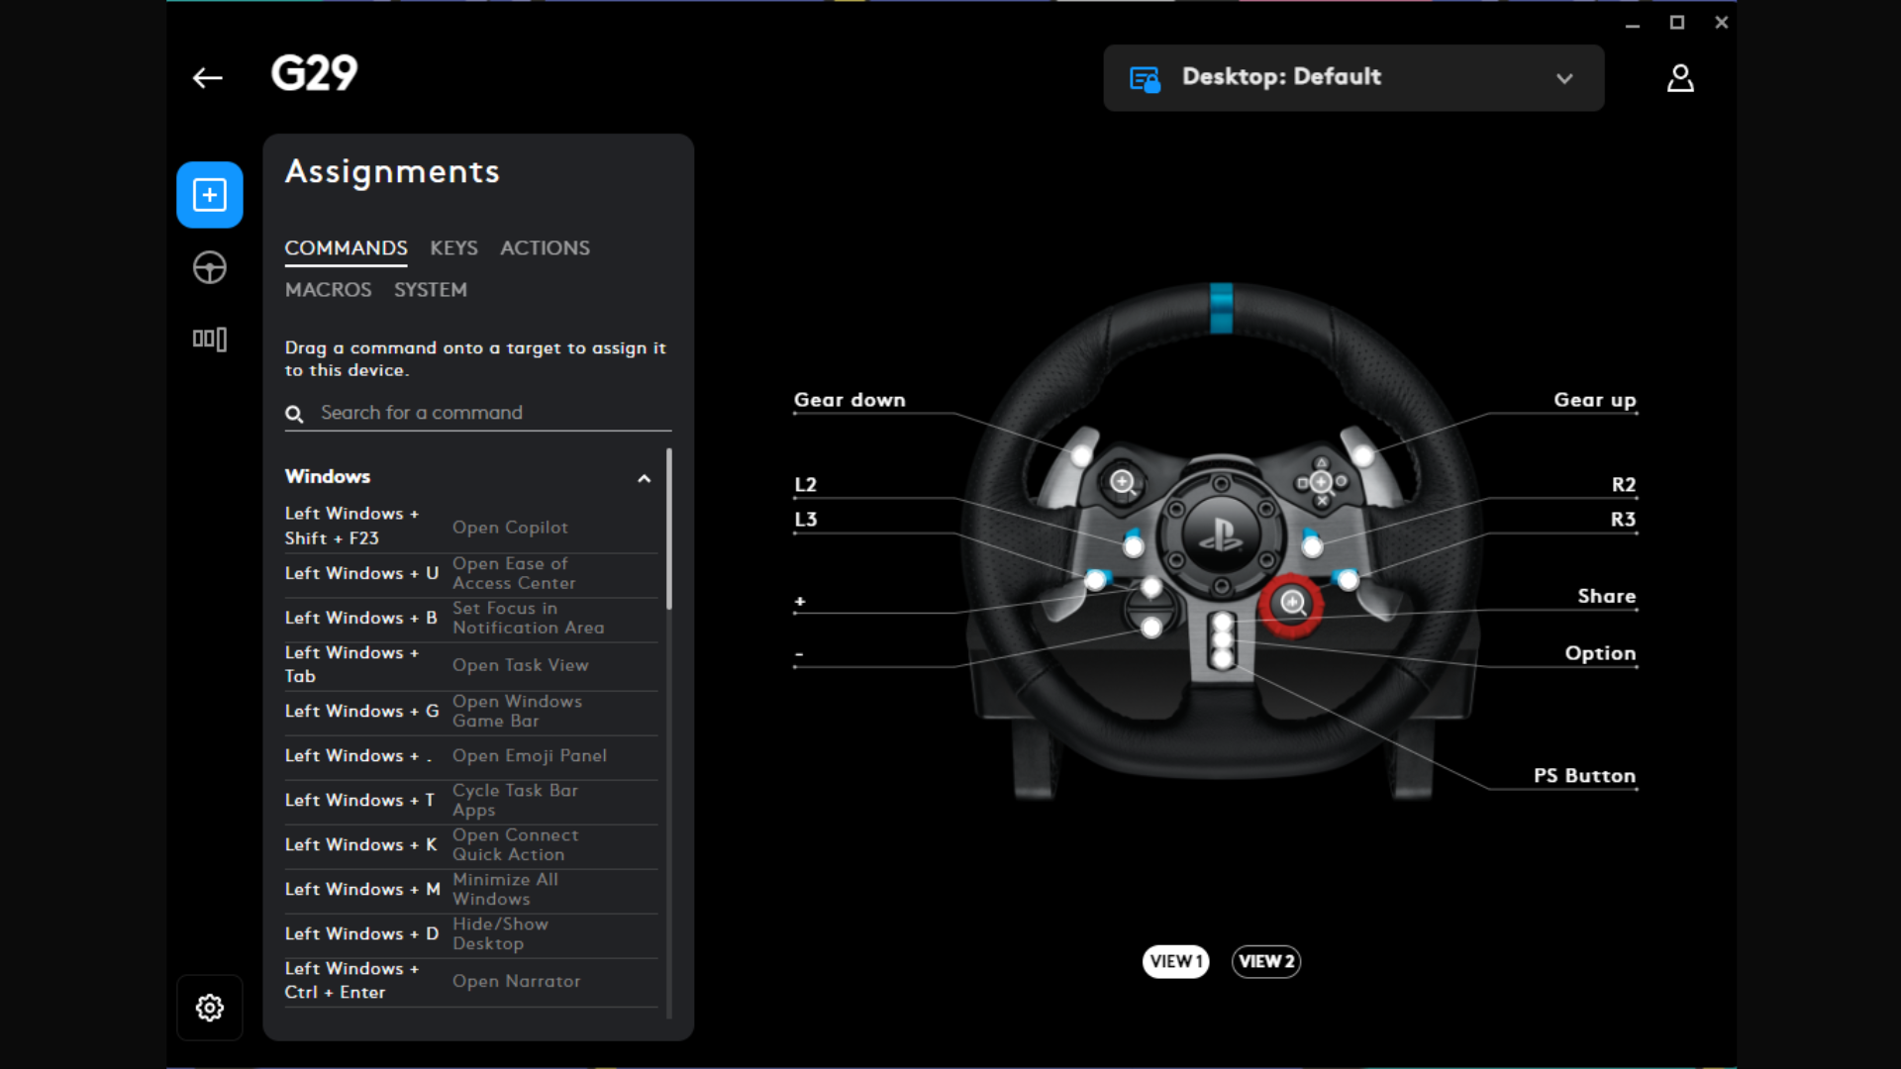Viewport: 1901px width, 1069px height.
Task: Open the Assignments plus-icon sidebar tab
Action: coord(210,195)
